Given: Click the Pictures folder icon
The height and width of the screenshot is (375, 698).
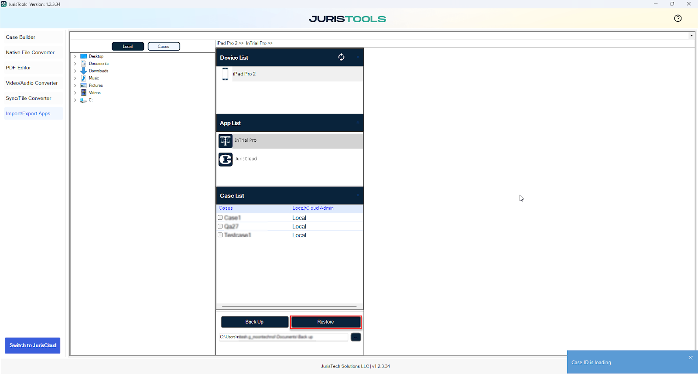Looking at the screenshot, I should pyautogui.click(x=84, y=85).
